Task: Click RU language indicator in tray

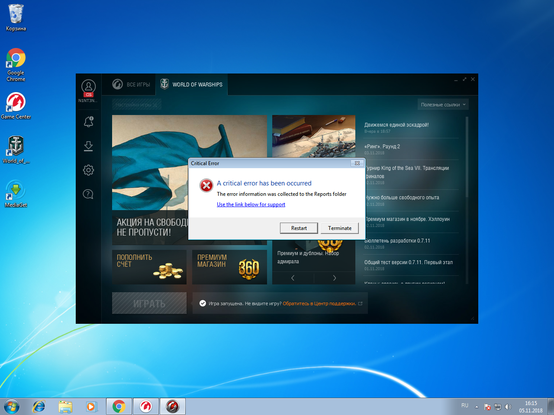Action: pos(465,405)
